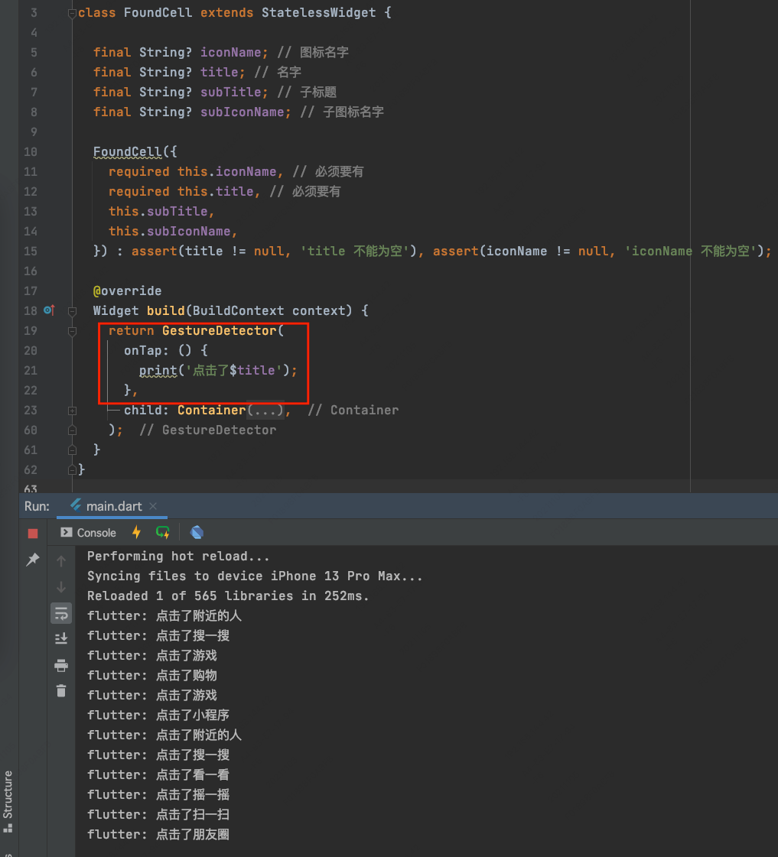Viewport: 778px width, 857px height.
Task: Trigger Flutter Hot Restart icon
Action: (x=163, y=532)
